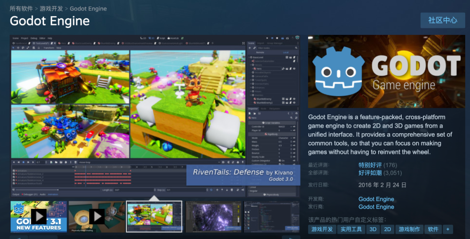Screen dimensions: 470x239
Task: Open the 好评如潮 all reviews link
Action: (x=370, y=173)
